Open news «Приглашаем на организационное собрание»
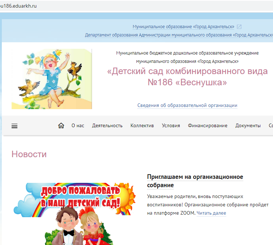This screenshot has height=245, width=273. tap(195, 181)
